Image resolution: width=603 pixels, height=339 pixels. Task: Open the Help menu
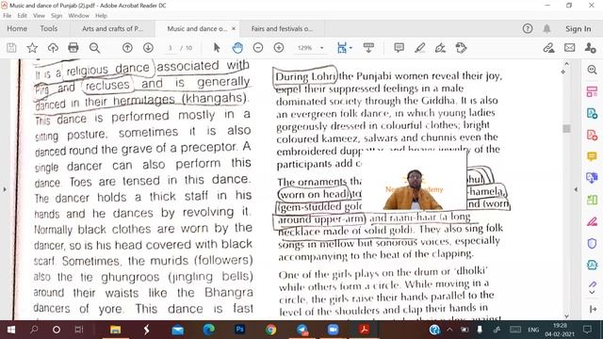[101, 16]
